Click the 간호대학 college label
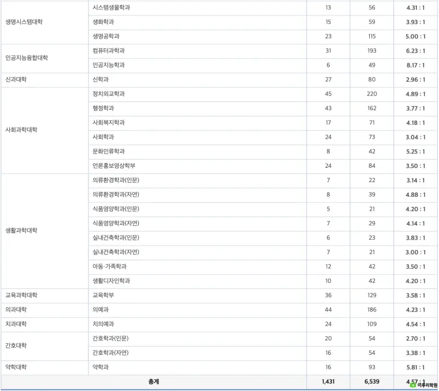Image resolution: width=439 pixels, height=391 pixels. coord(16,345)
